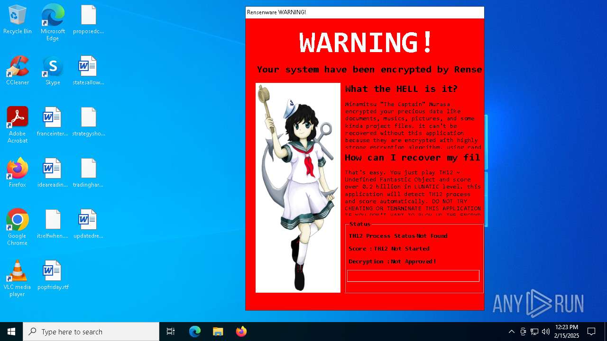Select the proposedc... blank file icon
Viewport: 607px width, 341px height.
(x=89, y=20)
